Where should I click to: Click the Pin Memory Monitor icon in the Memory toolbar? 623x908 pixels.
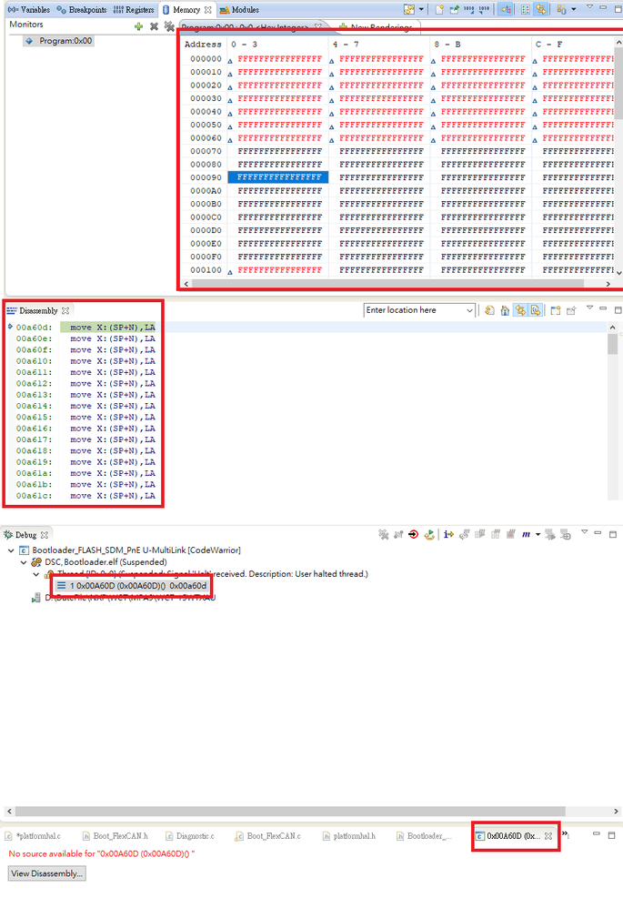tap(455, 9)
